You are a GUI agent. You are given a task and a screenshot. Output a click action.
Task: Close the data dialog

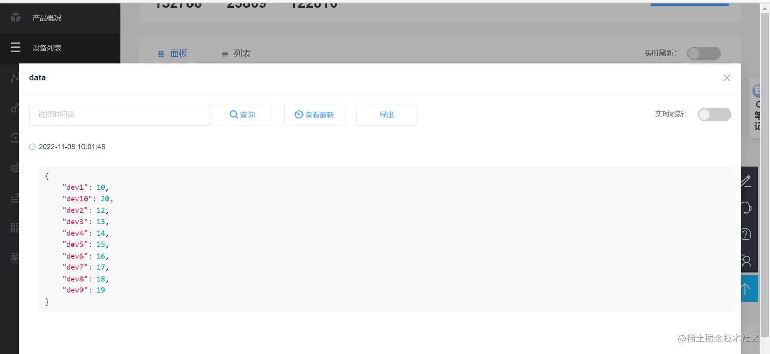click(x=727, y=78)
